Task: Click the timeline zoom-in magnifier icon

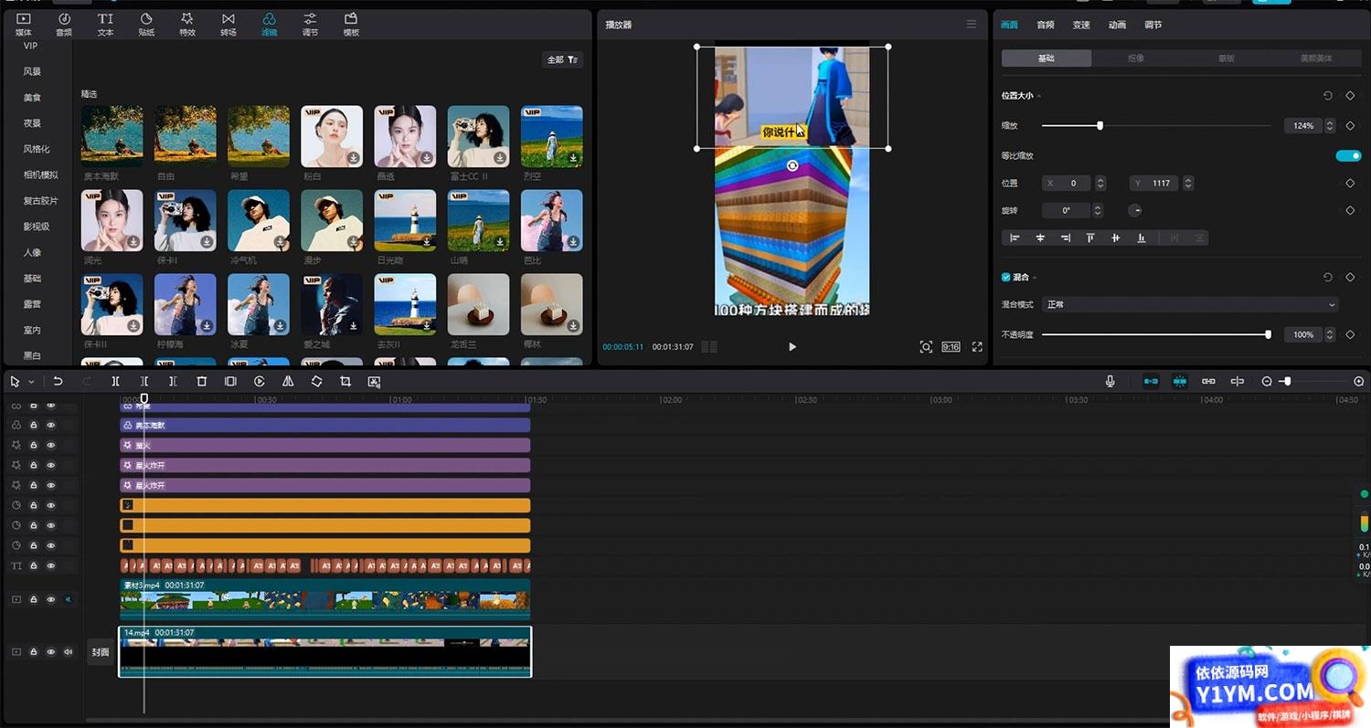Action: (x=1358, y=381)
